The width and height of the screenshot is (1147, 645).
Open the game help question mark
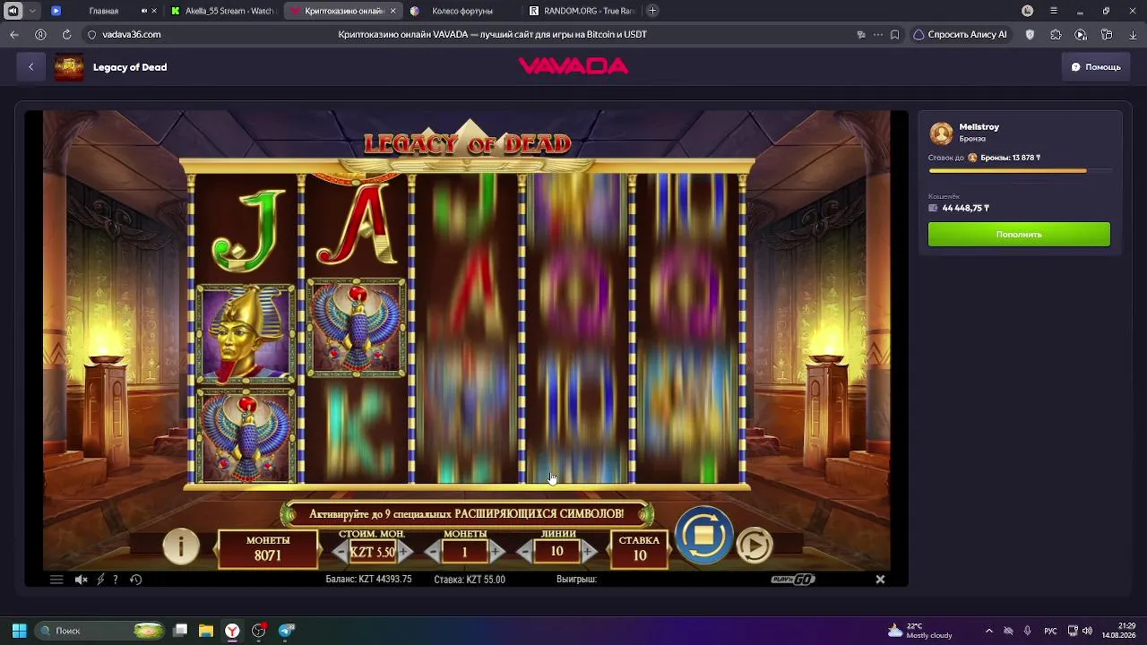pos(115,580)
